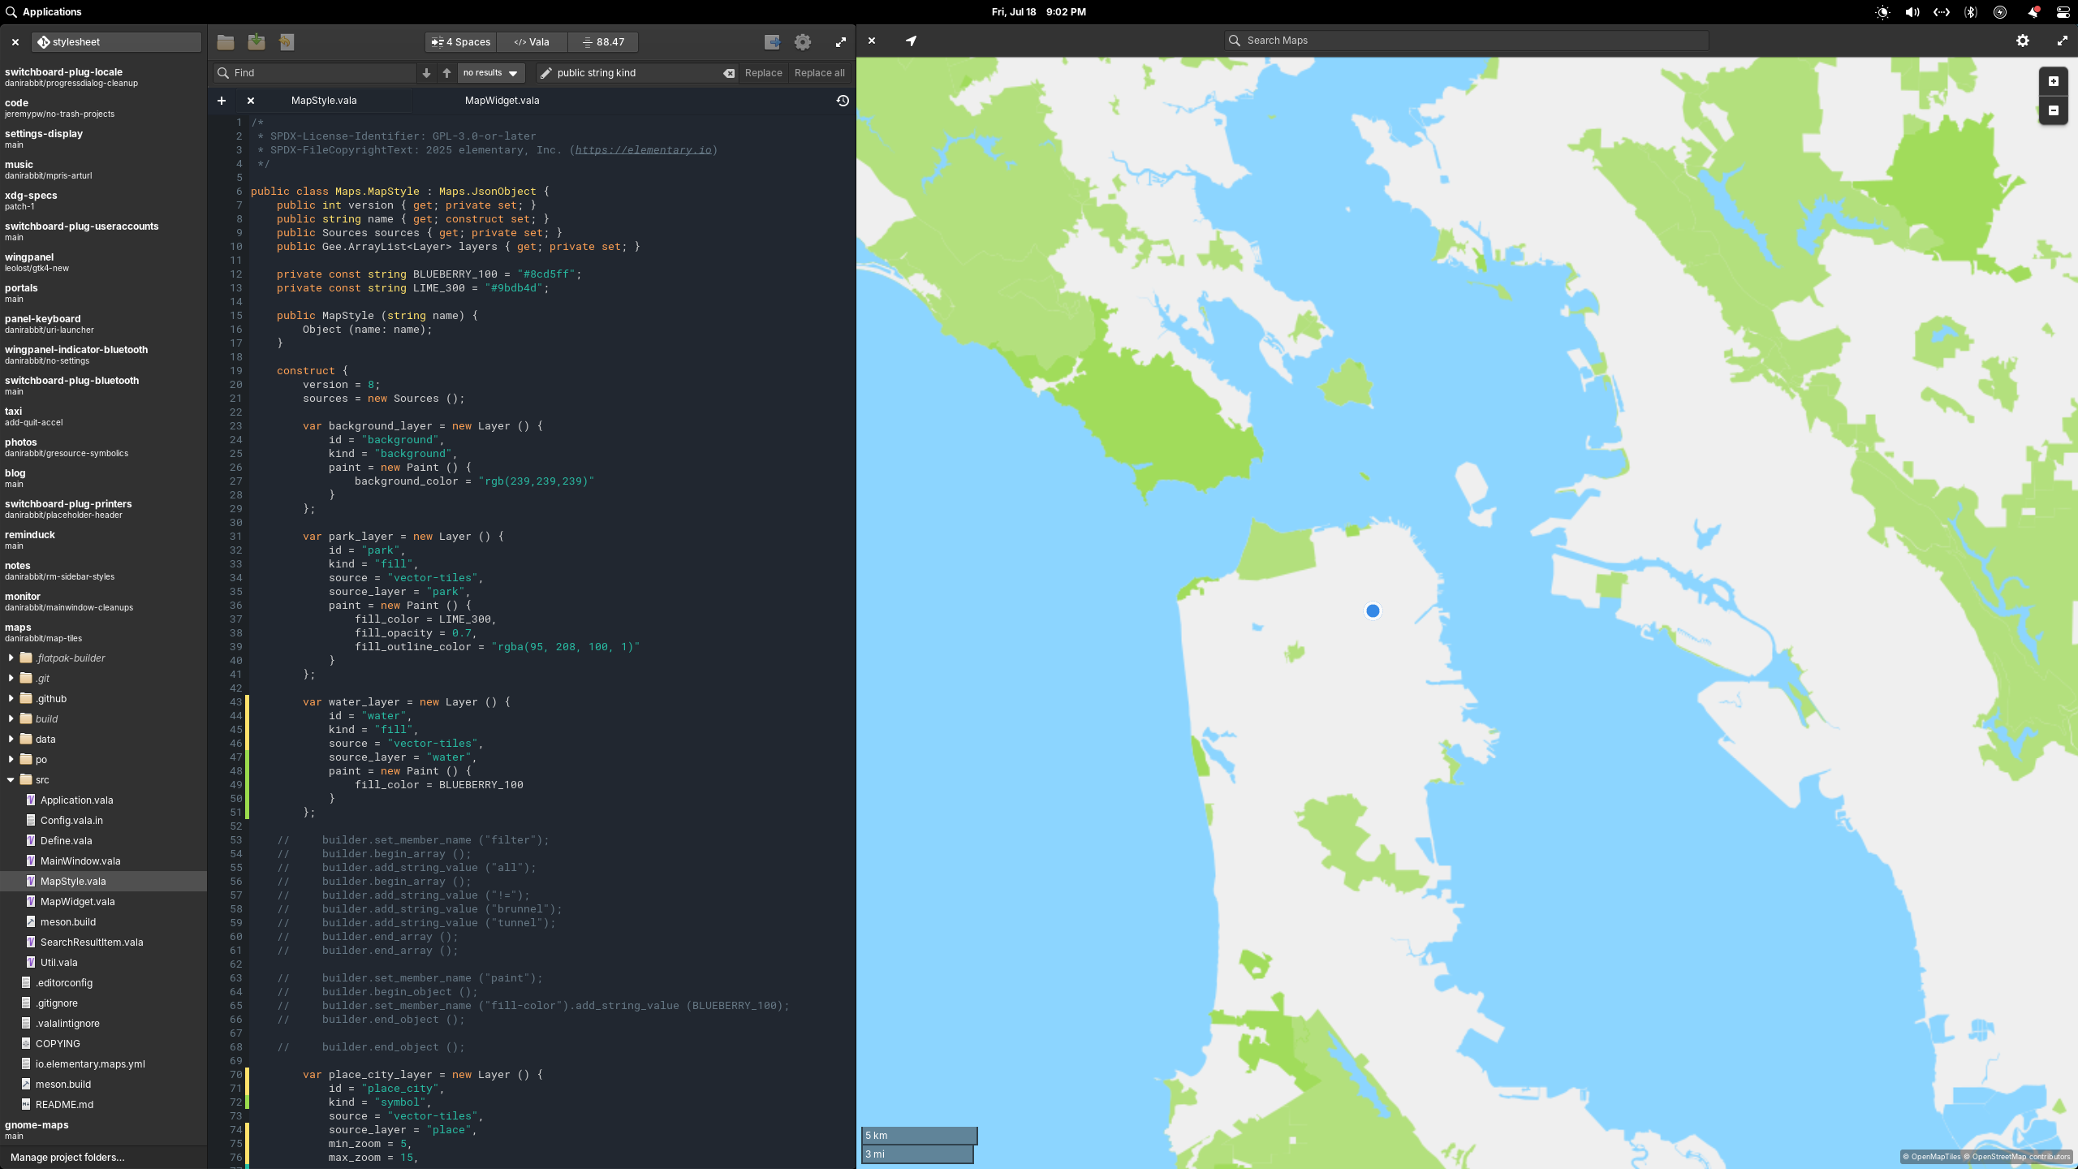Screen dimensions: 2078x1169
Task: Click the current location arrow in Maps
Action: [911, 41]
